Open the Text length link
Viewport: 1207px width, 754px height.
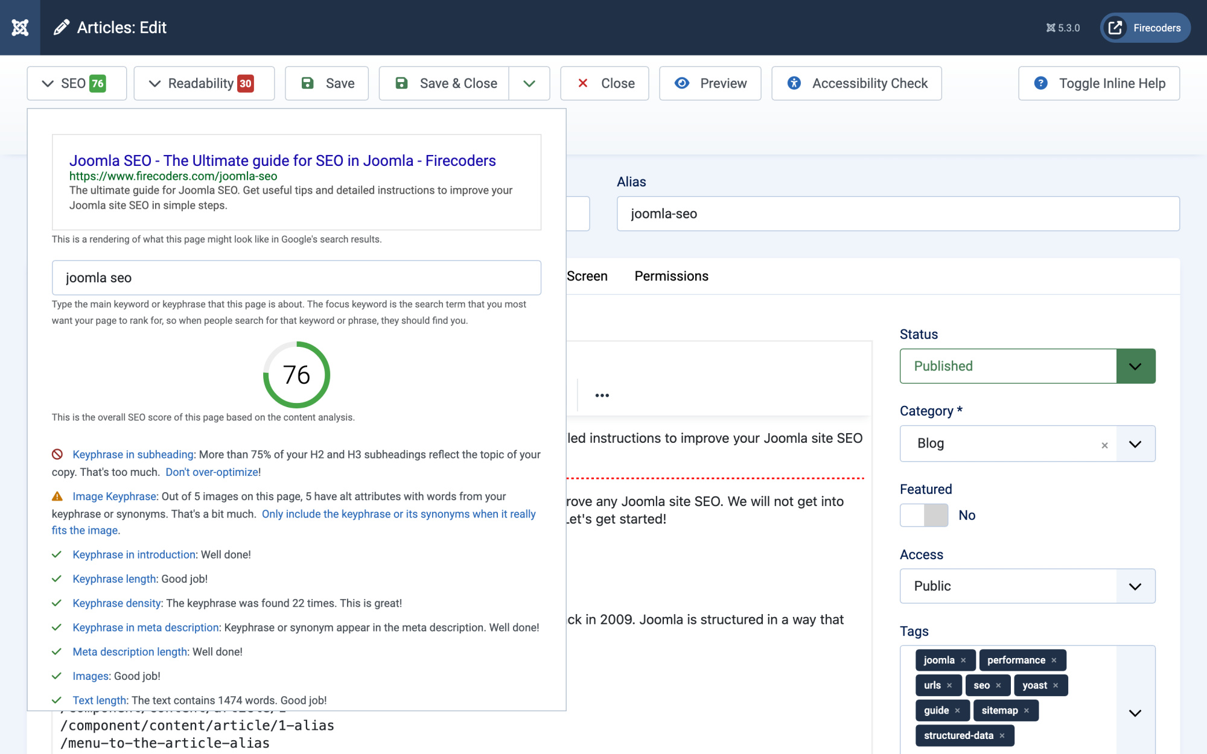[100, 700]
